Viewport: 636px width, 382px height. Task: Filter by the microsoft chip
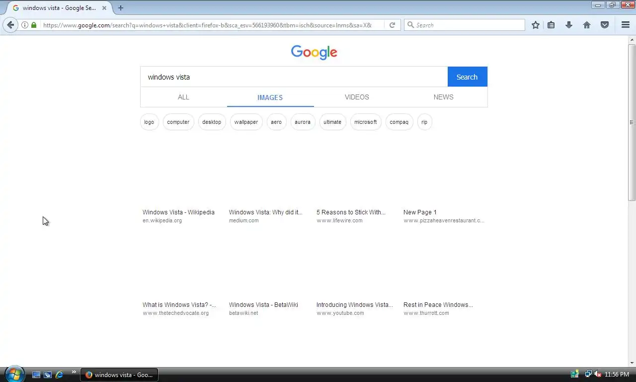pyautogui.click(x=366, y=122)
